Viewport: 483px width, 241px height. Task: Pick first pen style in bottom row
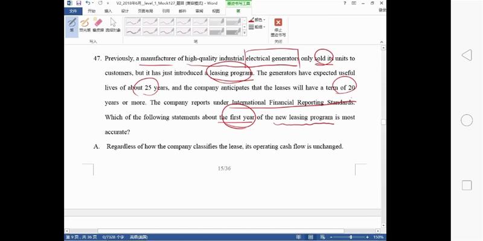point(133,31)
